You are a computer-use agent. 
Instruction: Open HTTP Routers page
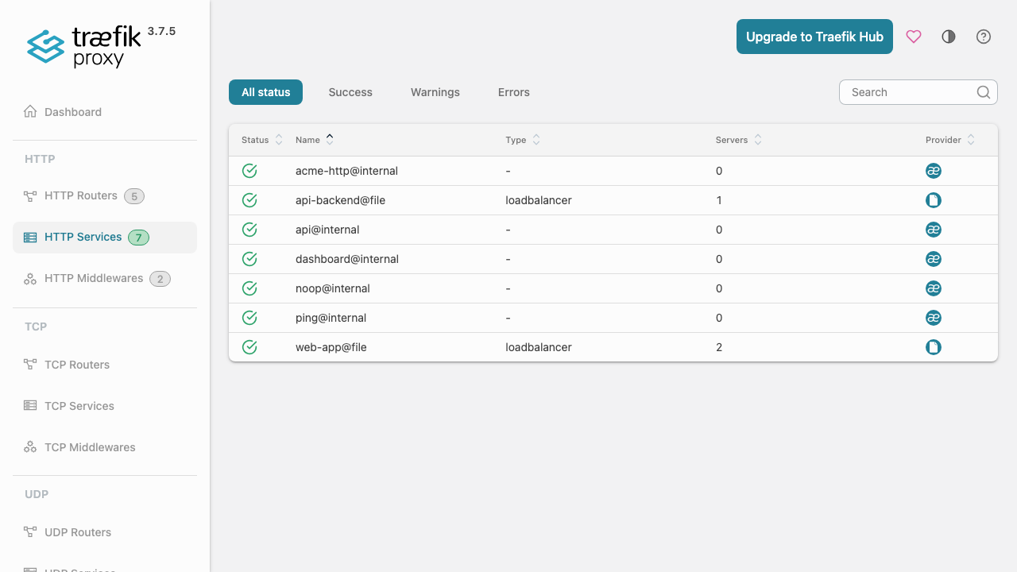point(105,196)
